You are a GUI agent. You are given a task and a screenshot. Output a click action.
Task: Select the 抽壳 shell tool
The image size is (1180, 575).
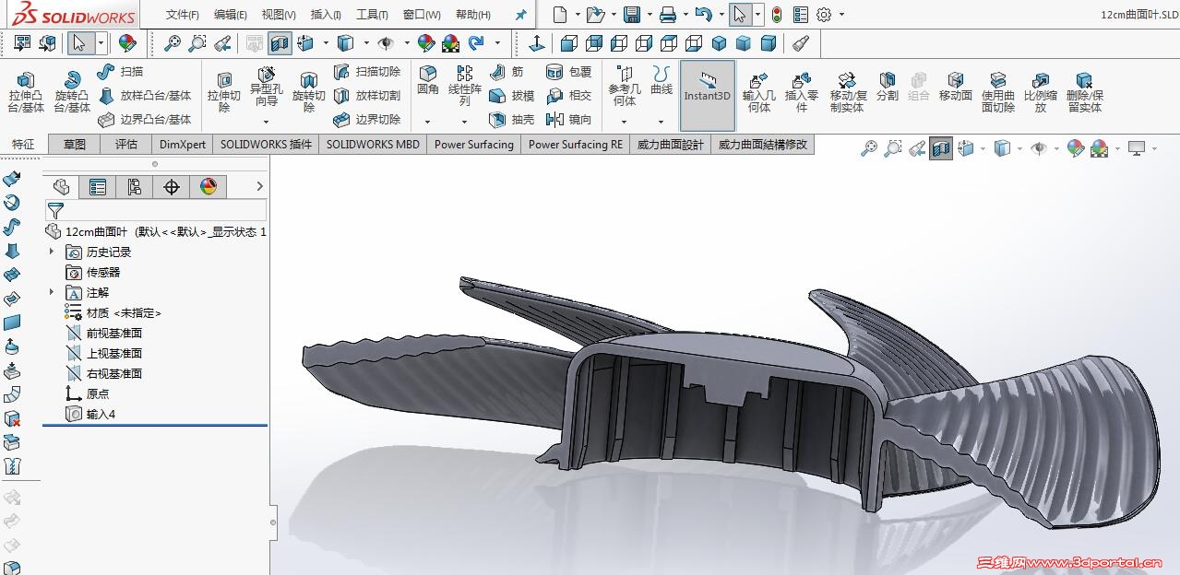click(511, 120)
